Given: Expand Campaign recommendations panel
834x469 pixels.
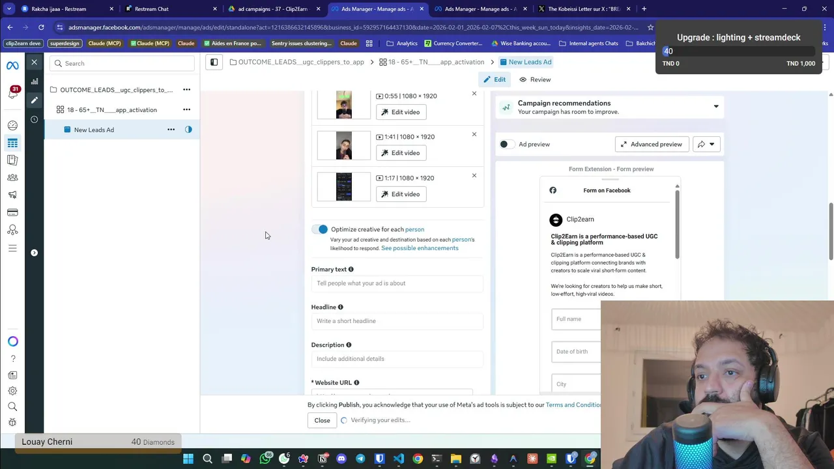Looking at the screenshot, I should tap(716, 107).
